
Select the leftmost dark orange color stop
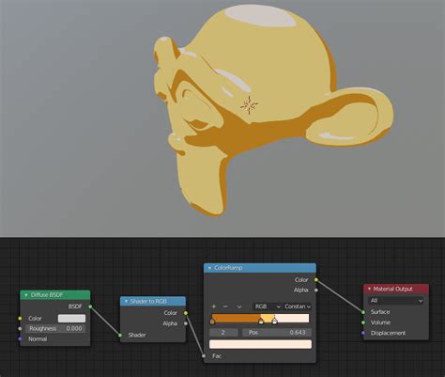[212, 322]
